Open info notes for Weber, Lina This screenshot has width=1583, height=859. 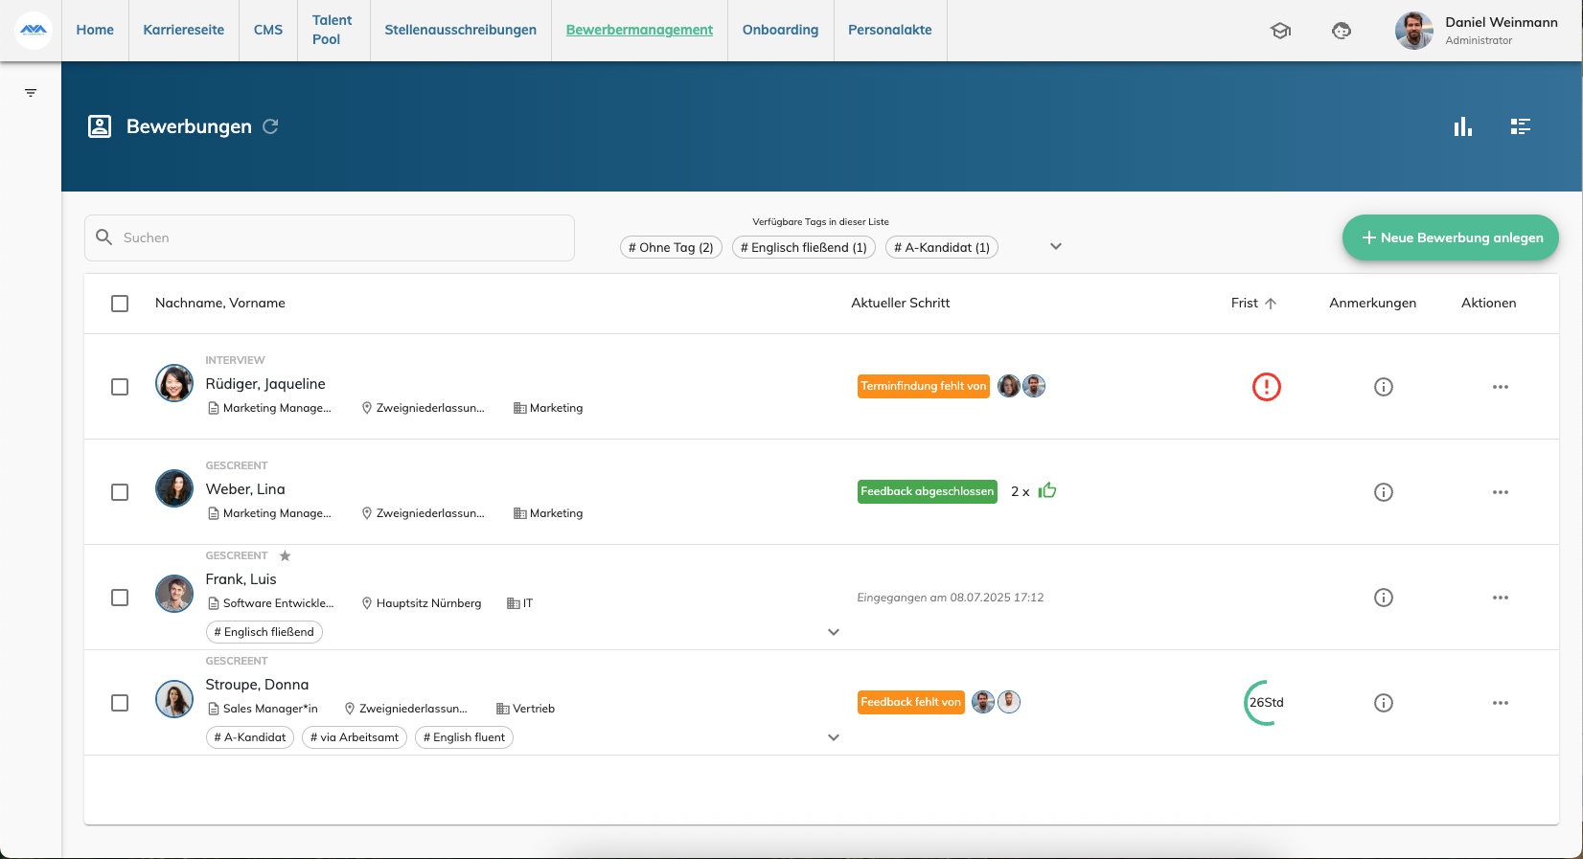coord(1383,492)
